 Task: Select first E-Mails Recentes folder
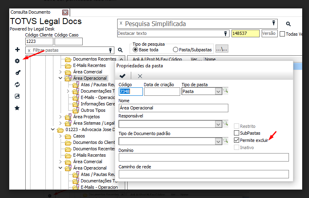click(x=89, y=65)
